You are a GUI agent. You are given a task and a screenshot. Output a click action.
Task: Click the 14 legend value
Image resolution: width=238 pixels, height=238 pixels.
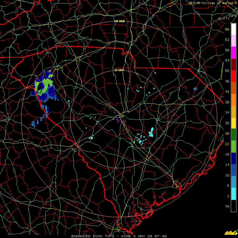(227, 165)
